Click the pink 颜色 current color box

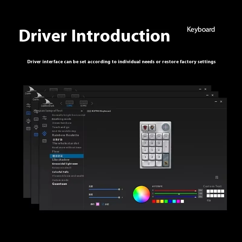pyautogui.click(x=98, y=204)
